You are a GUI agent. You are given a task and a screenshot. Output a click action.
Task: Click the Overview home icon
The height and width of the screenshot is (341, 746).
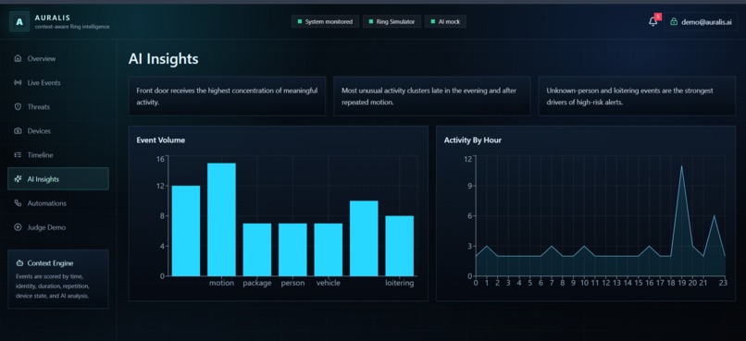coord(19,58)
